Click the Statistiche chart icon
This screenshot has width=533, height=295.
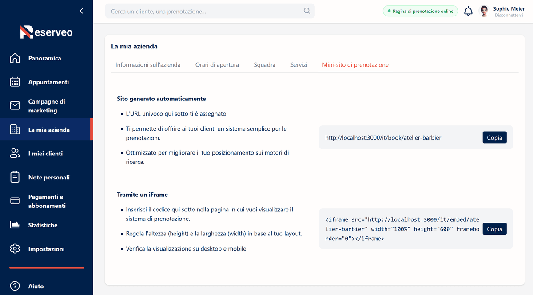15,225
